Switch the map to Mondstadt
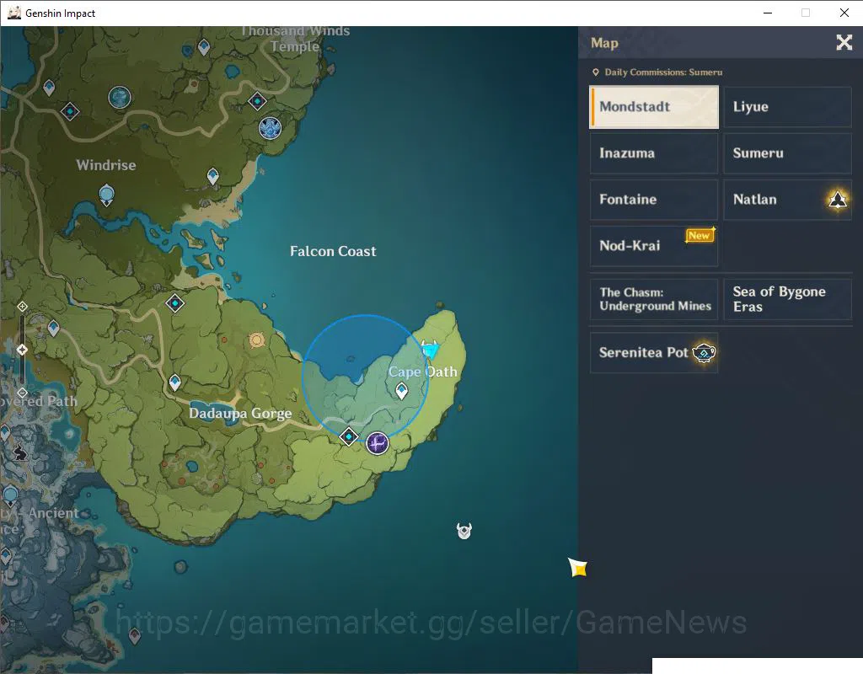Image resolution: width=863 pixels, height=674 pixels. pyautogui.click(x=654, y=107)
